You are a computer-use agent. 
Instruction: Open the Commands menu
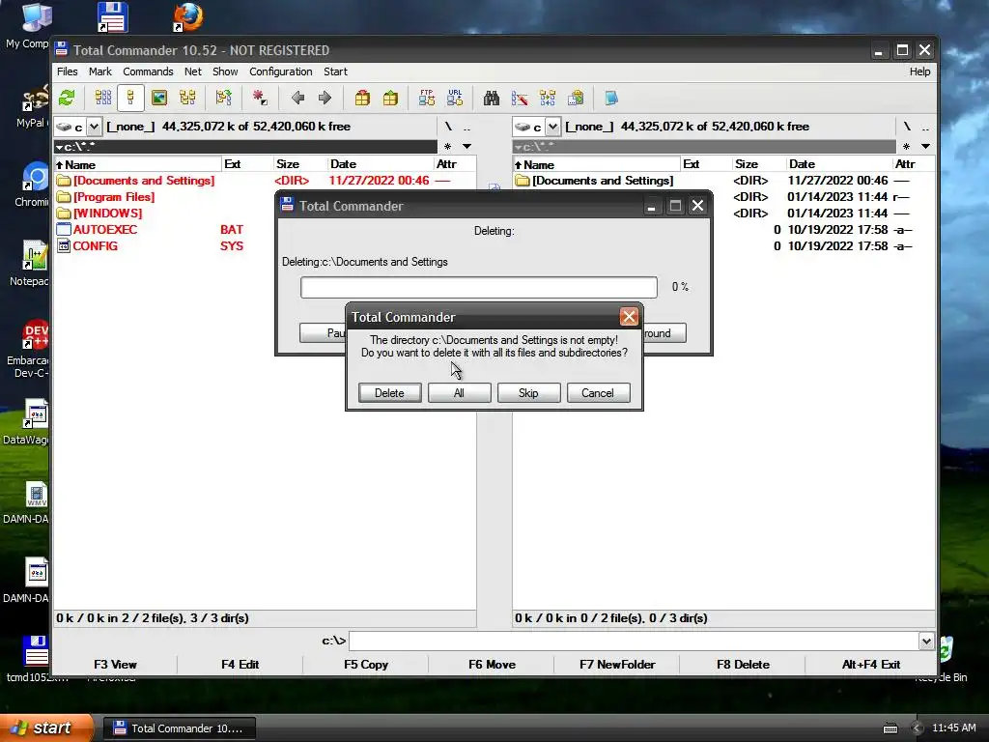(148, 71)
